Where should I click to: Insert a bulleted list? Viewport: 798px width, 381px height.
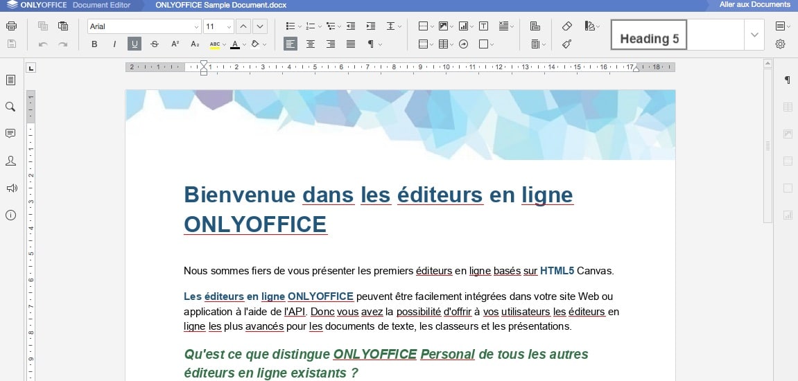click(290, 26)
